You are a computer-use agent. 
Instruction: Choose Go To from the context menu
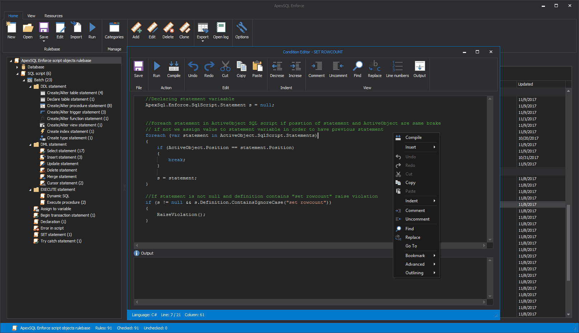(417, 246)
